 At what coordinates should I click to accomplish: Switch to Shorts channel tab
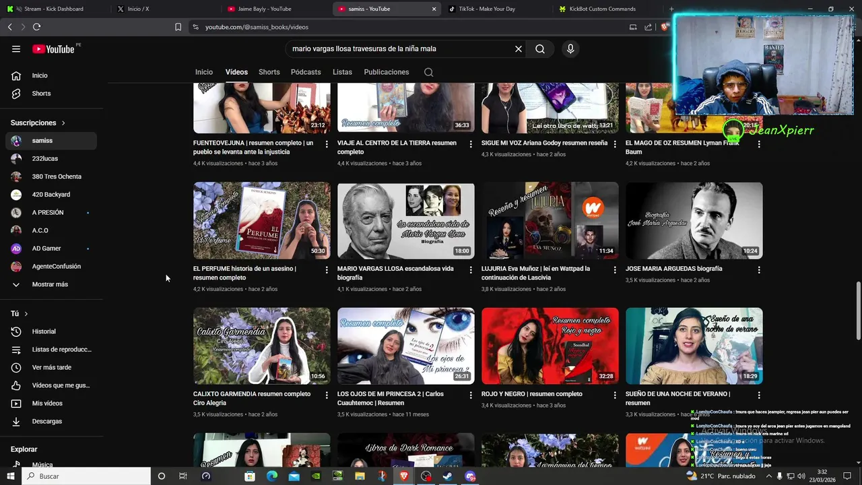click(x=269, y=72)
